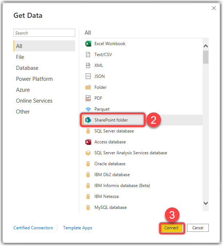This screenshot has height=246, width=223.
Task: Select the SharePoint folder text label
Action: 111,120
